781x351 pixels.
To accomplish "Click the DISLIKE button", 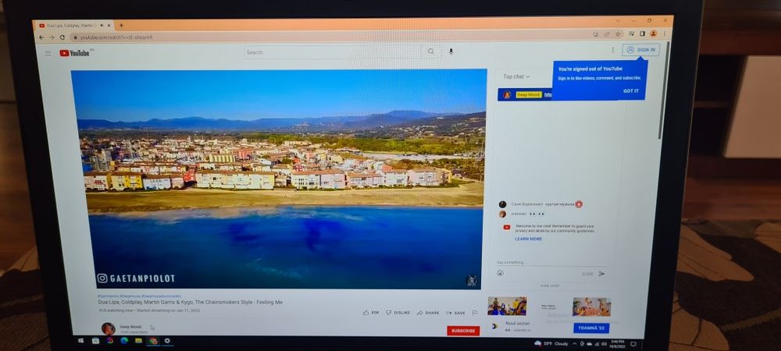I will [x=398, y=313].
